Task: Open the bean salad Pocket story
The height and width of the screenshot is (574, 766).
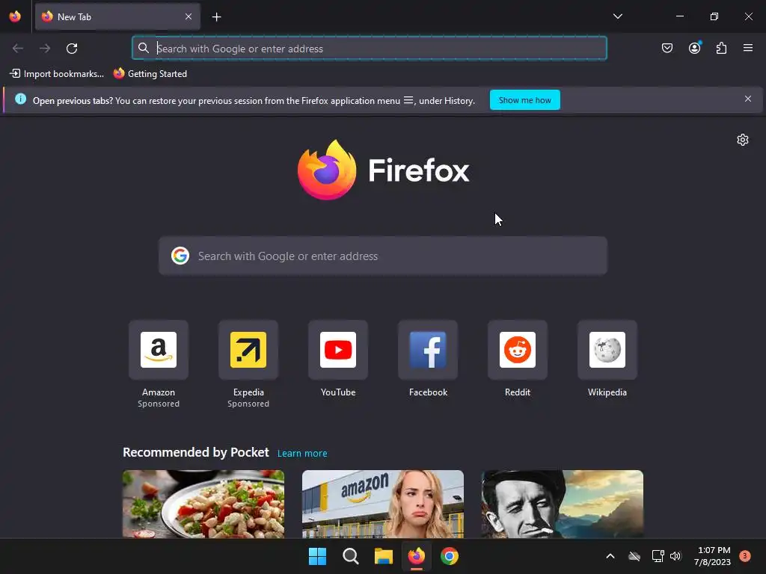Action: pos(203,504)
